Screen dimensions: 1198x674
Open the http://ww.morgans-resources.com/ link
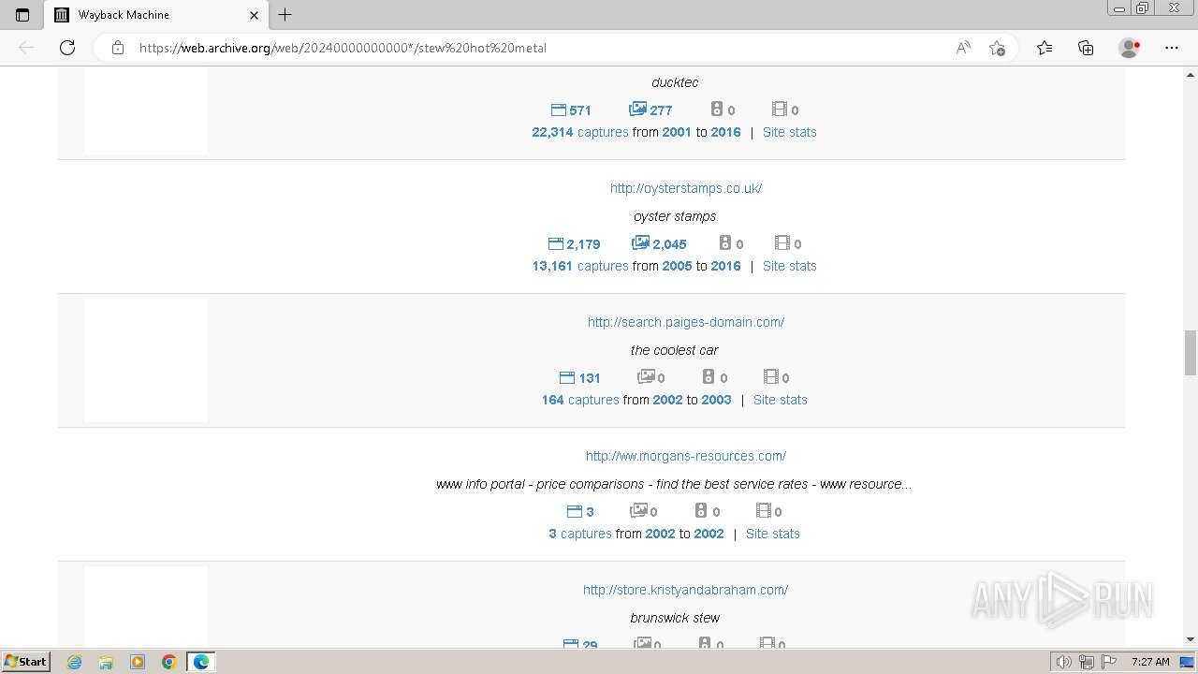(x=686, y=456)
